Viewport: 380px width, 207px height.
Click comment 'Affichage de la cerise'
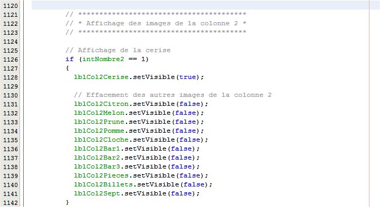[124, 50]
